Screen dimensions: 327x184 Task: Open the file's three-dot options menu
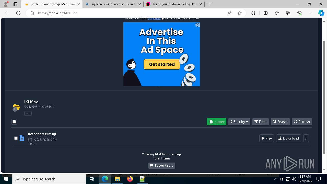pyautogui.click(x=306, y=138)
